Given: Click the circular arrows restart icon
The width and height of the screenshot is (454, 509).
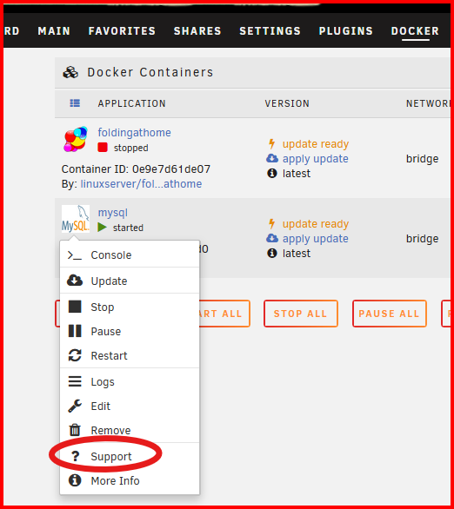Looking at the screenshot, I should pyautogui.click(x=75, y=355).
